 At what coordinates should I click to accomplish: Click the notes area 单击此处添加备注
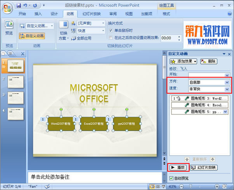tap(95, 177)
